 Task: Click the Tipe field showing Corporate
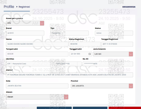(70, 33)
